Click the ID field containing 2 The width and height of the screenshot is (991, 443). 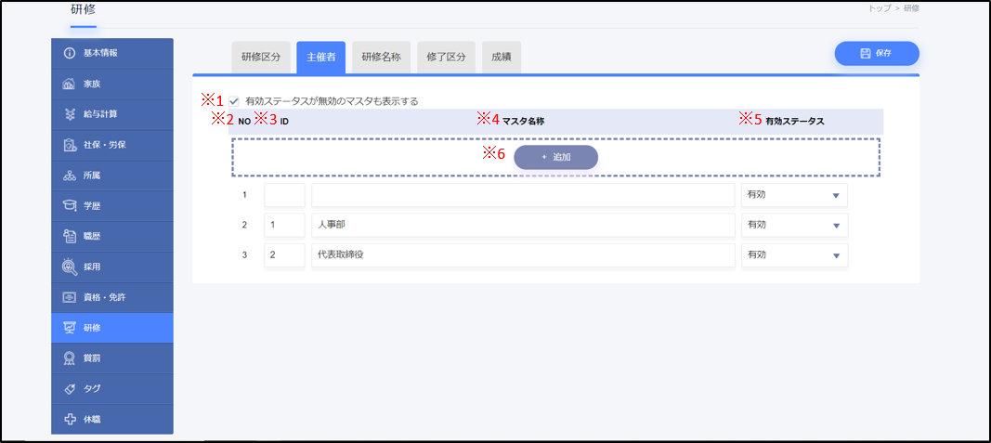(284, 255)
